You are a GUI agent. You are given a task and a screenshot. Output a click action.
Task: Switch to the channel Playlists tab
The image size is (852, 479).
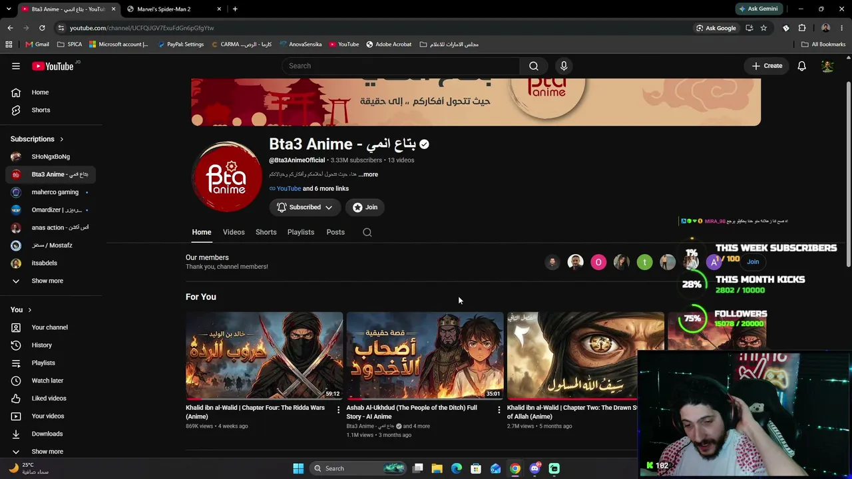click(301, 232)
